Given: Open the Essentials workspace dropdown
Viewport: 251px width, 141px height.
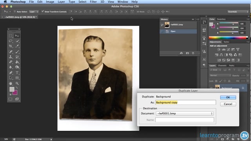Looking at the screenshot, I should pyautogui.click(x=238, y=12).
